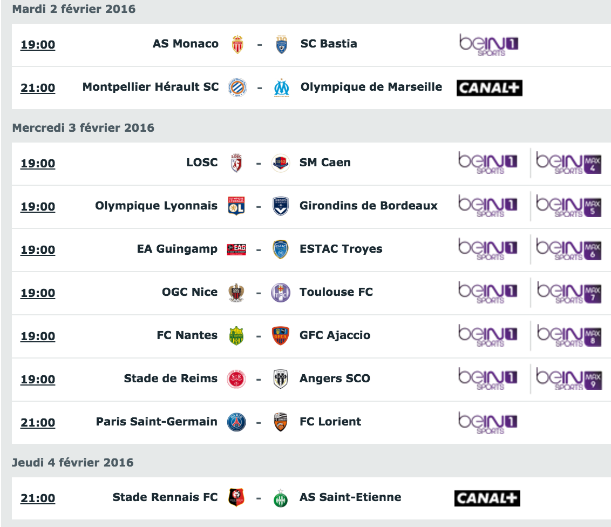Click the Olympique de Marseille crest

click(x=281, y=88)
